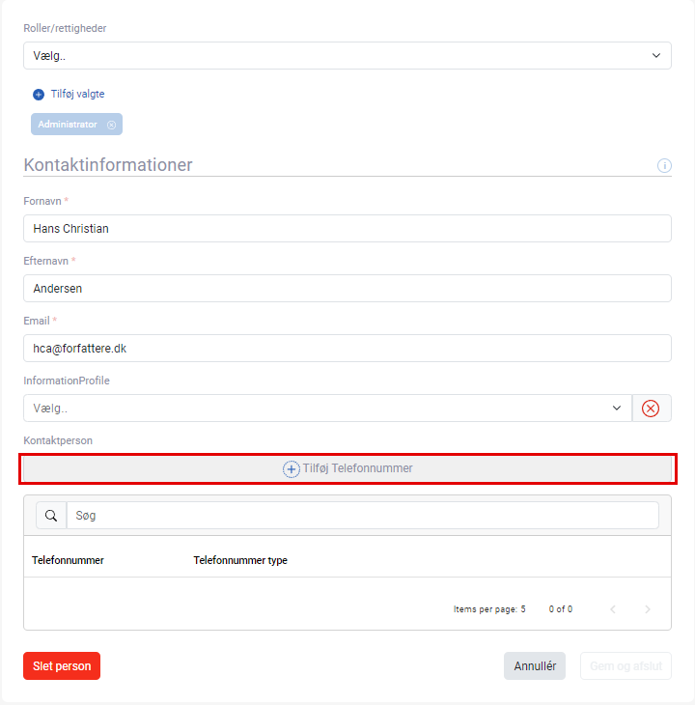
Task: Click the Annullér button
Action: click(535, 665)
